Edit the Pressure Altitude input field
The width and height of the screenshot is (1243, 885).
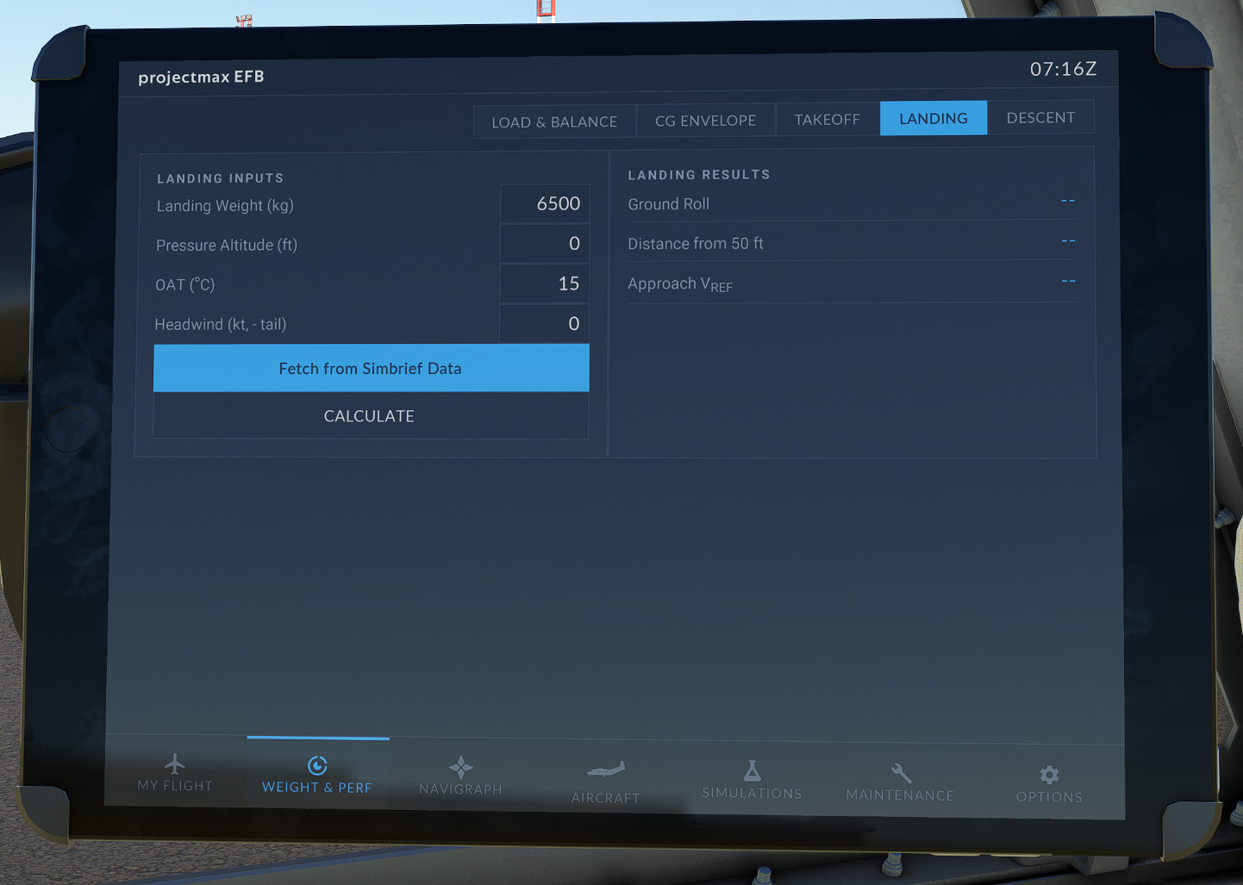545,244
